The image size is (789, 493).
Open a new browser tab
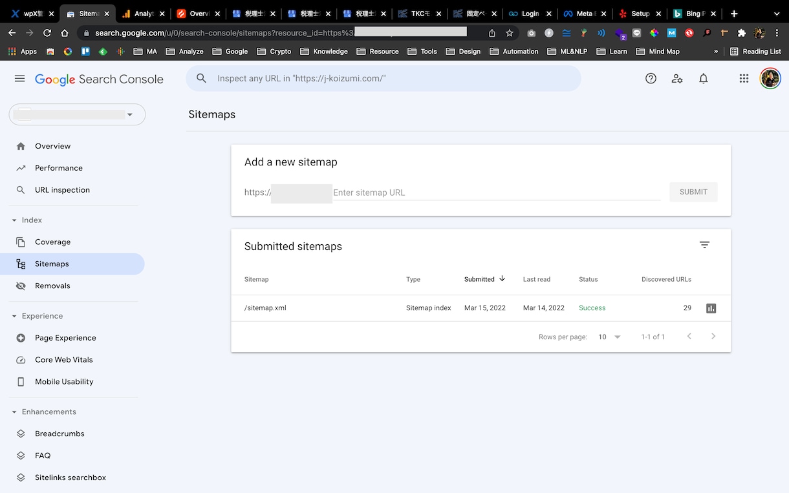click(734, 13)
